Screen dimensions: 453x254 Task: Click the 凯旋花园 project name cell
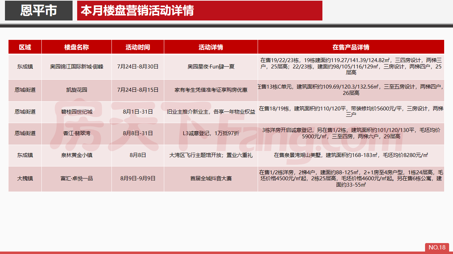click(x=76, y=90)
